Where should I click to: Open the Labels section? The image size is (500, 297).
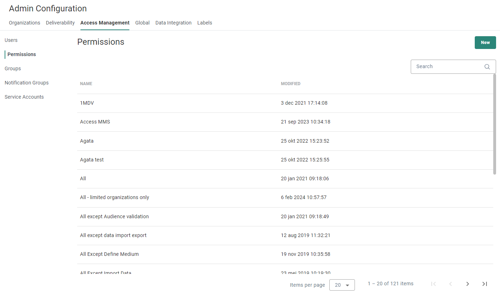(204, 23)
